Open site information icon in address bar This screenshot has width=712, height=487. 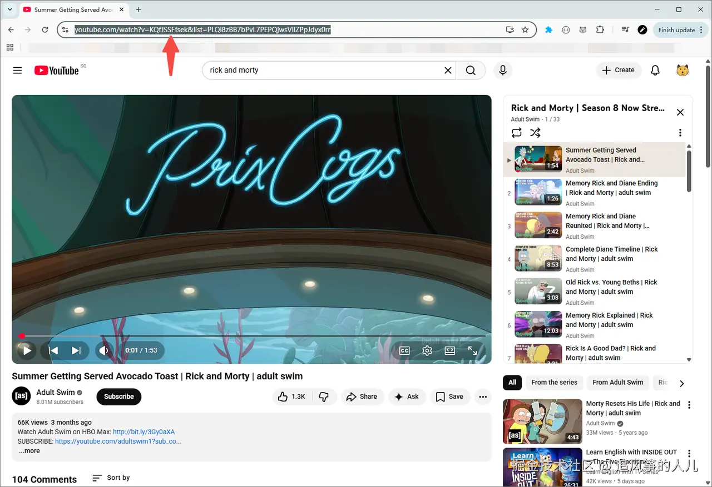point(65,30)
